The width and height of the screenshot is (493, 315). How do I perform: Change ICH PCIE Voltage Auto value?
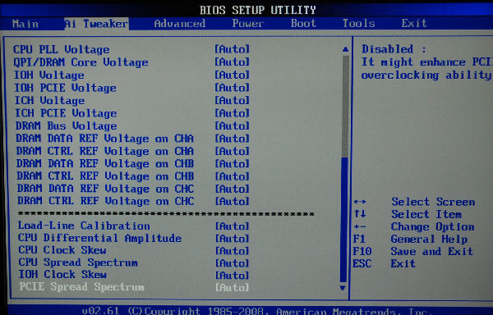[232, 113]
